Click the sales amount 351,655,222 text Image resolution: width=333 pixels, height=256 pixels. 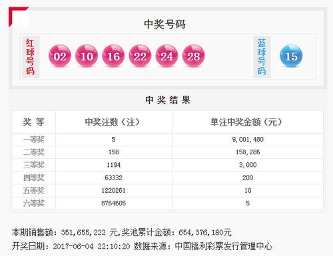click(x=83, y=233)
